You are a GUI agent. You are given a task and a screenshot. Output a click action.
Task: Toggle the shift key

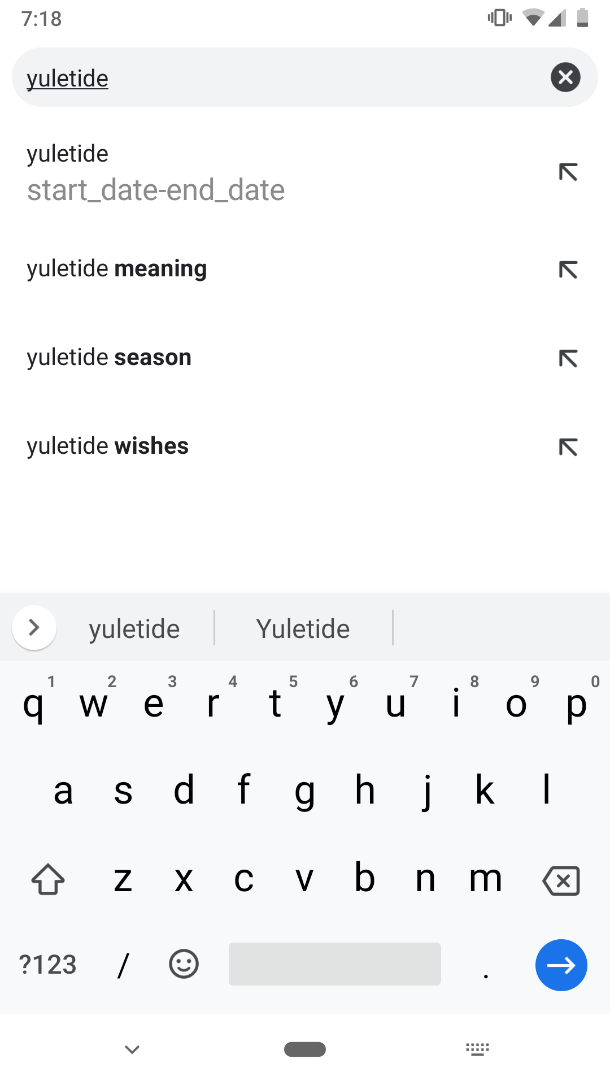(x=48, y=879)
